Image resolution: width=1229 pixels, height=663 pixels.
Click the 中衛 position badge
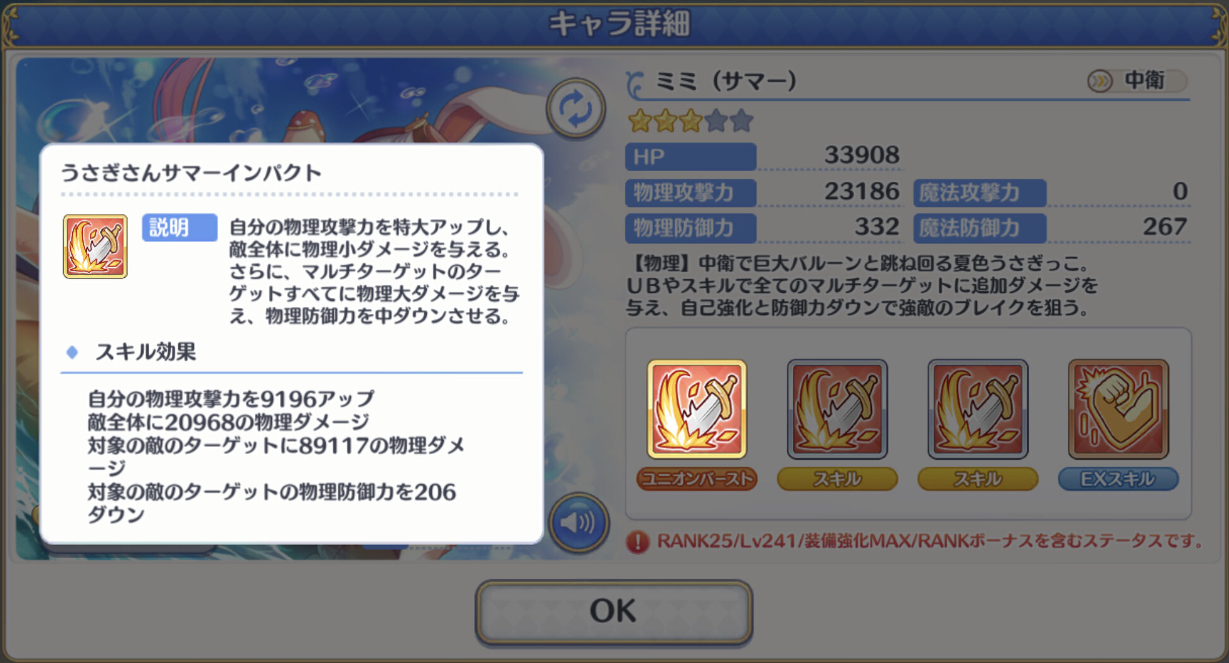point(1136,81)
